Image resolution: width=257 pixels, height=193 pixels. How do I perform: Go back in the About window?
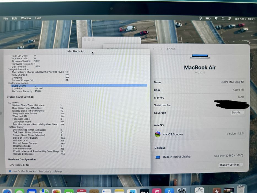[154, 49]
